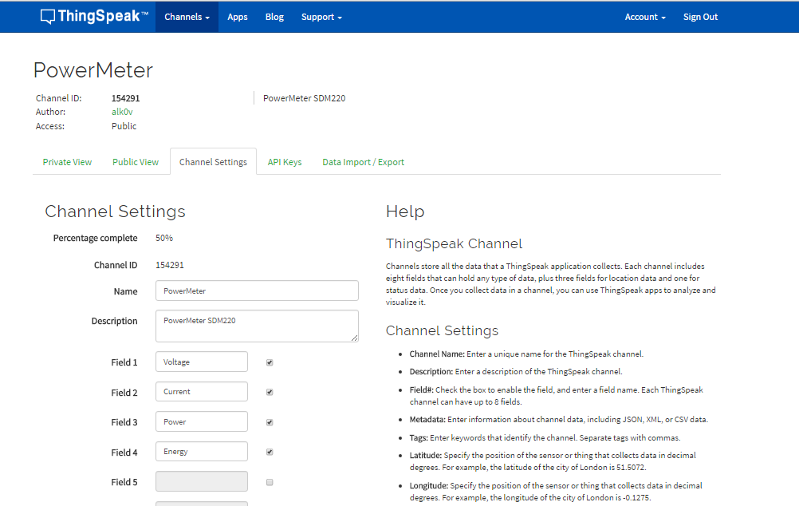Click the PowerMeter page title
Viewport: 799px width, 506px height.
[93, 70]
